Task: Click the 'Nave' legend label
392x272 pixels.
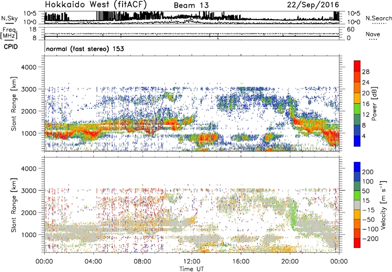Action: (373, 34)
